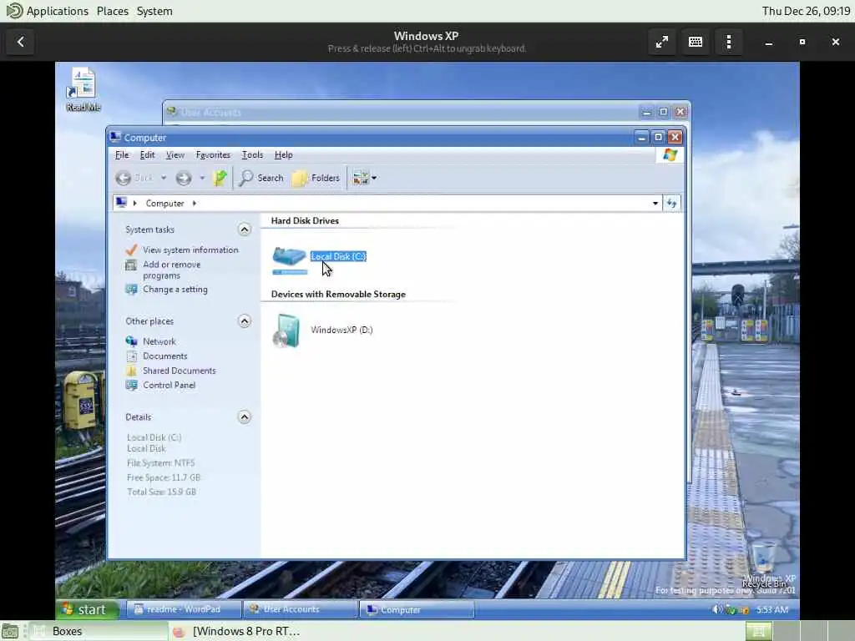Click the Forward navigation arrow icon
The image size is (855, 641).
[x=184, y=178]
